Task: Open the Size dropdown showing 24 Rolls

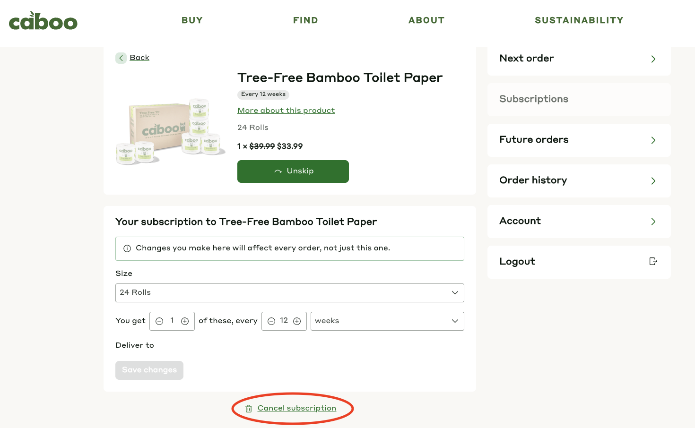Action: pos(289,293)
